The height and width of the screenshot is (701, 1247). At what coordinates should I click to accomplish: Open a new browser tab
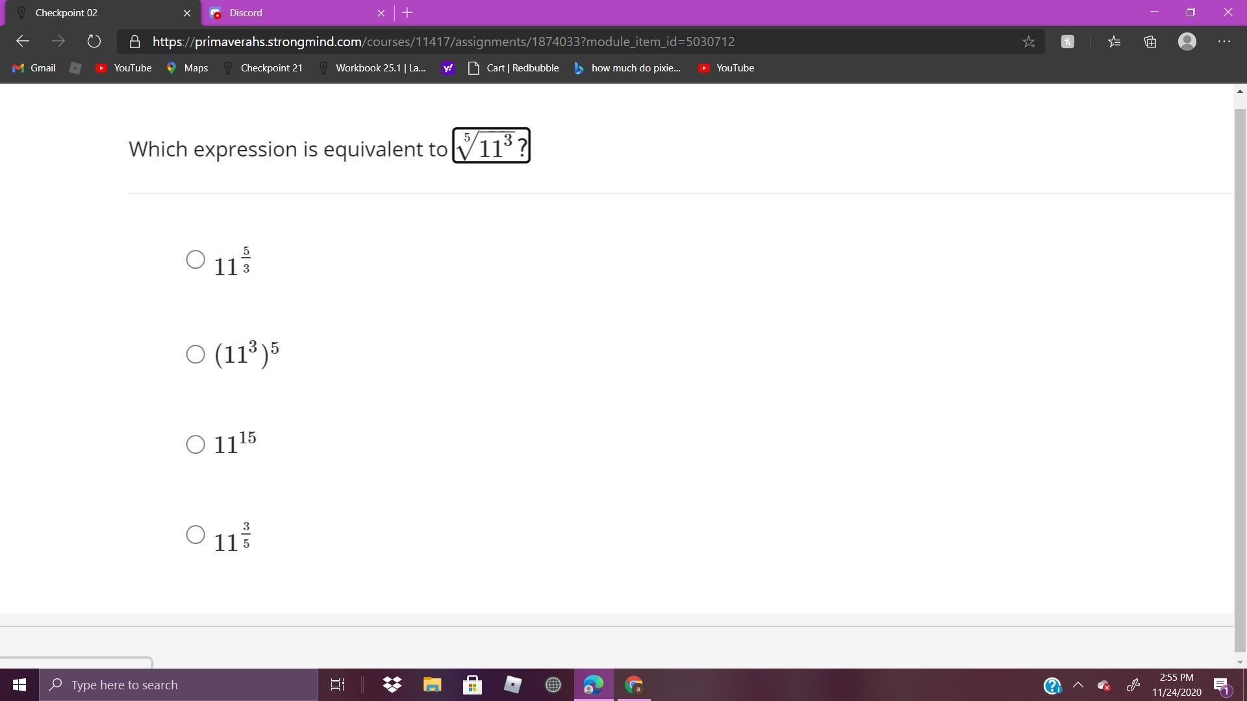tap(407, 13)
